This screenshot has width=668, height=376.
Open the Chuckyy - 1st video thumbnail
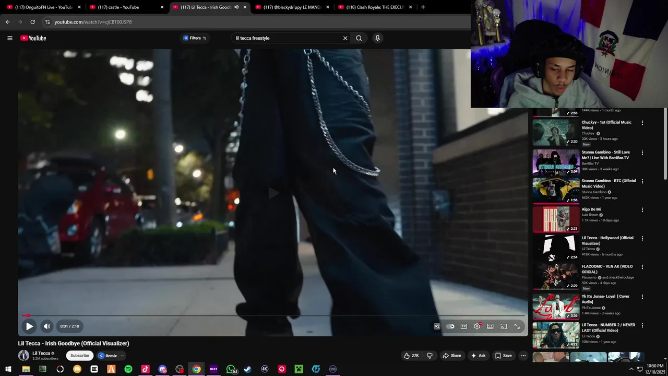pos(556,132)
